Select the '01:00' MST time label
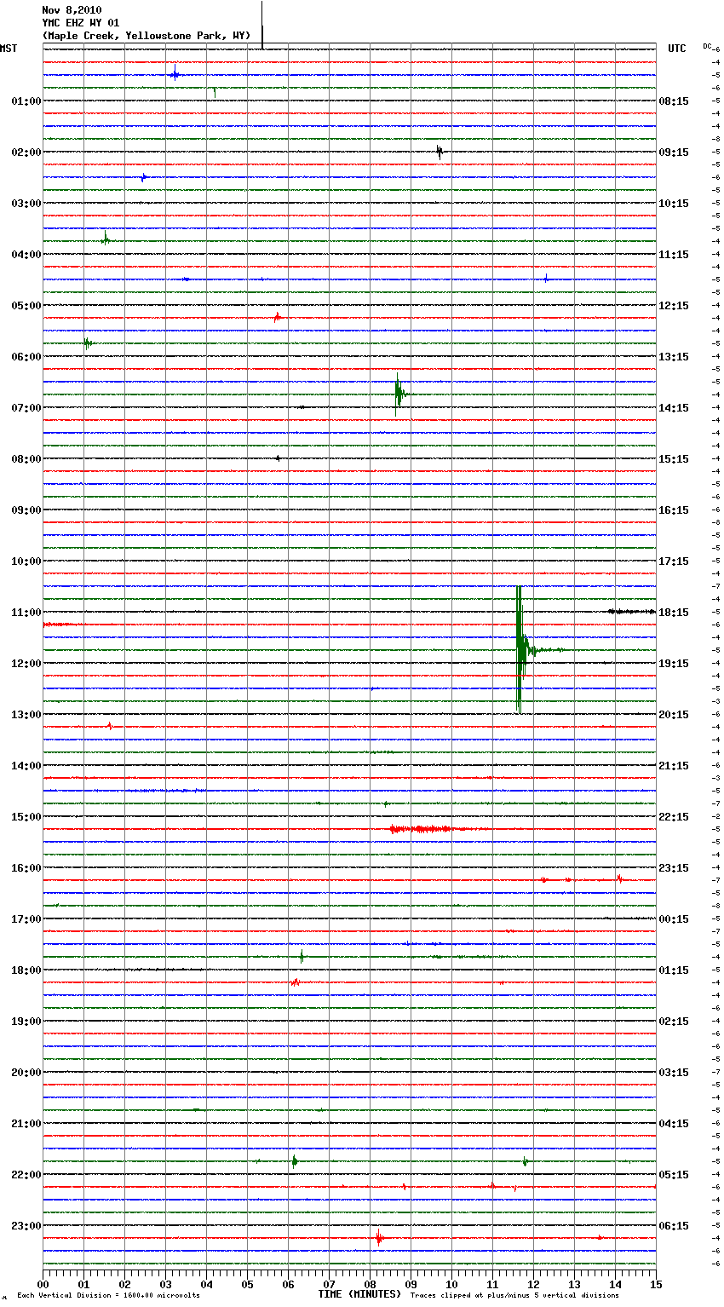This screenshot has height=1307, width=724. [26, 101]
